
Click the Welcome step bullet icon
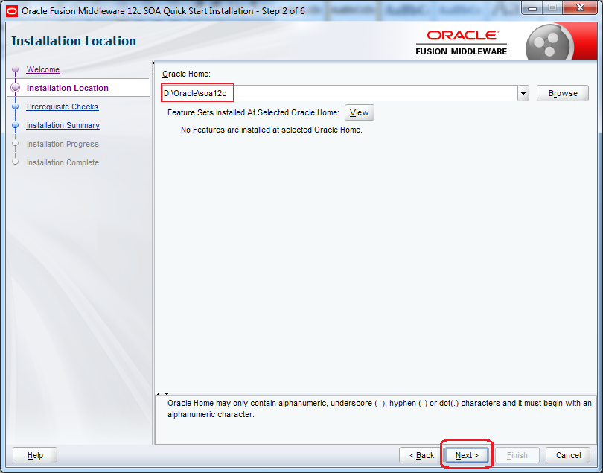[x=16, y=69]
